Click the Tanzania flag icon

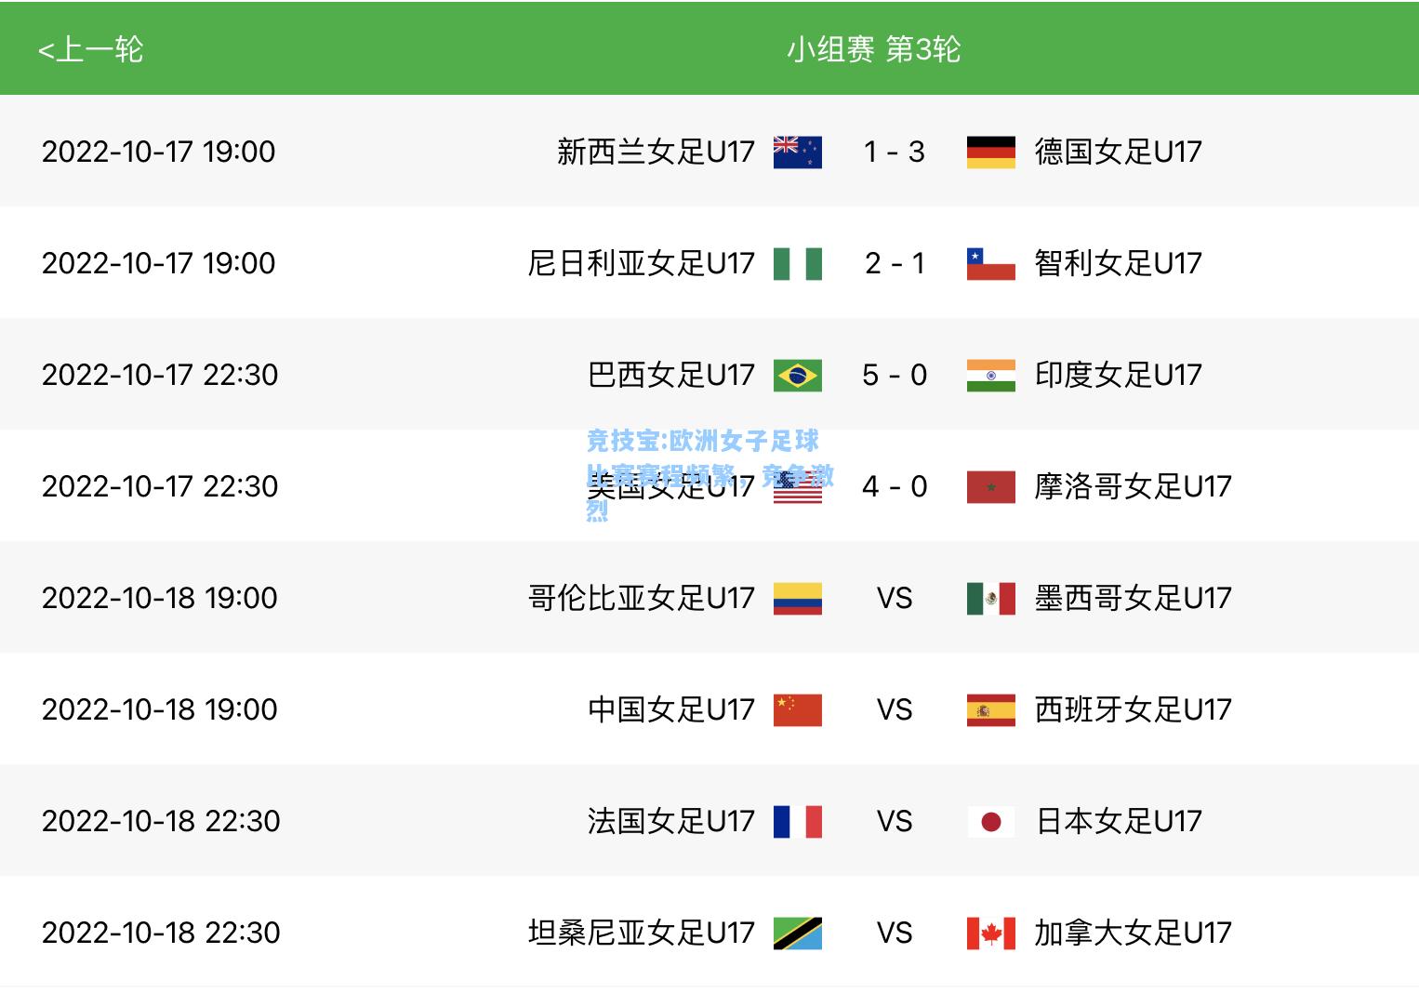(798, 933)
